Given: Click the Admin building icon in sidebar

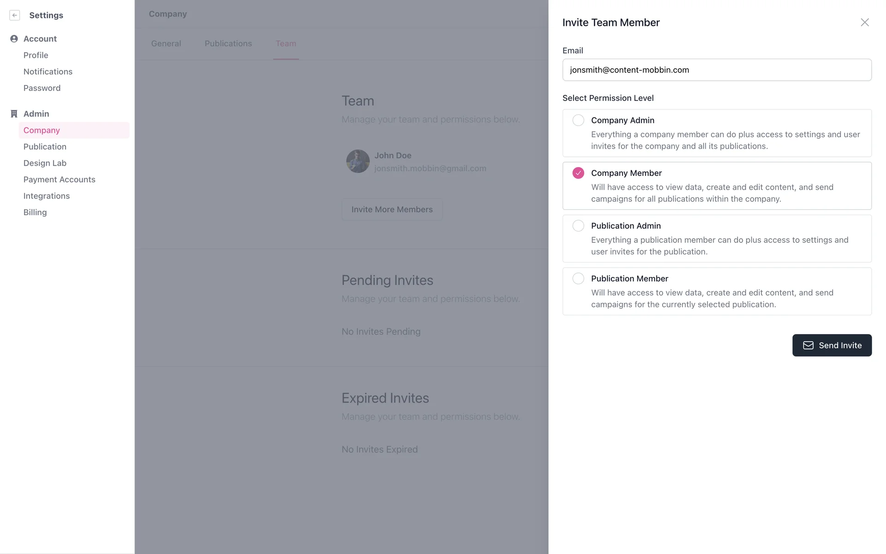Looking at the screenshot, I should click(x=14, y=114).
